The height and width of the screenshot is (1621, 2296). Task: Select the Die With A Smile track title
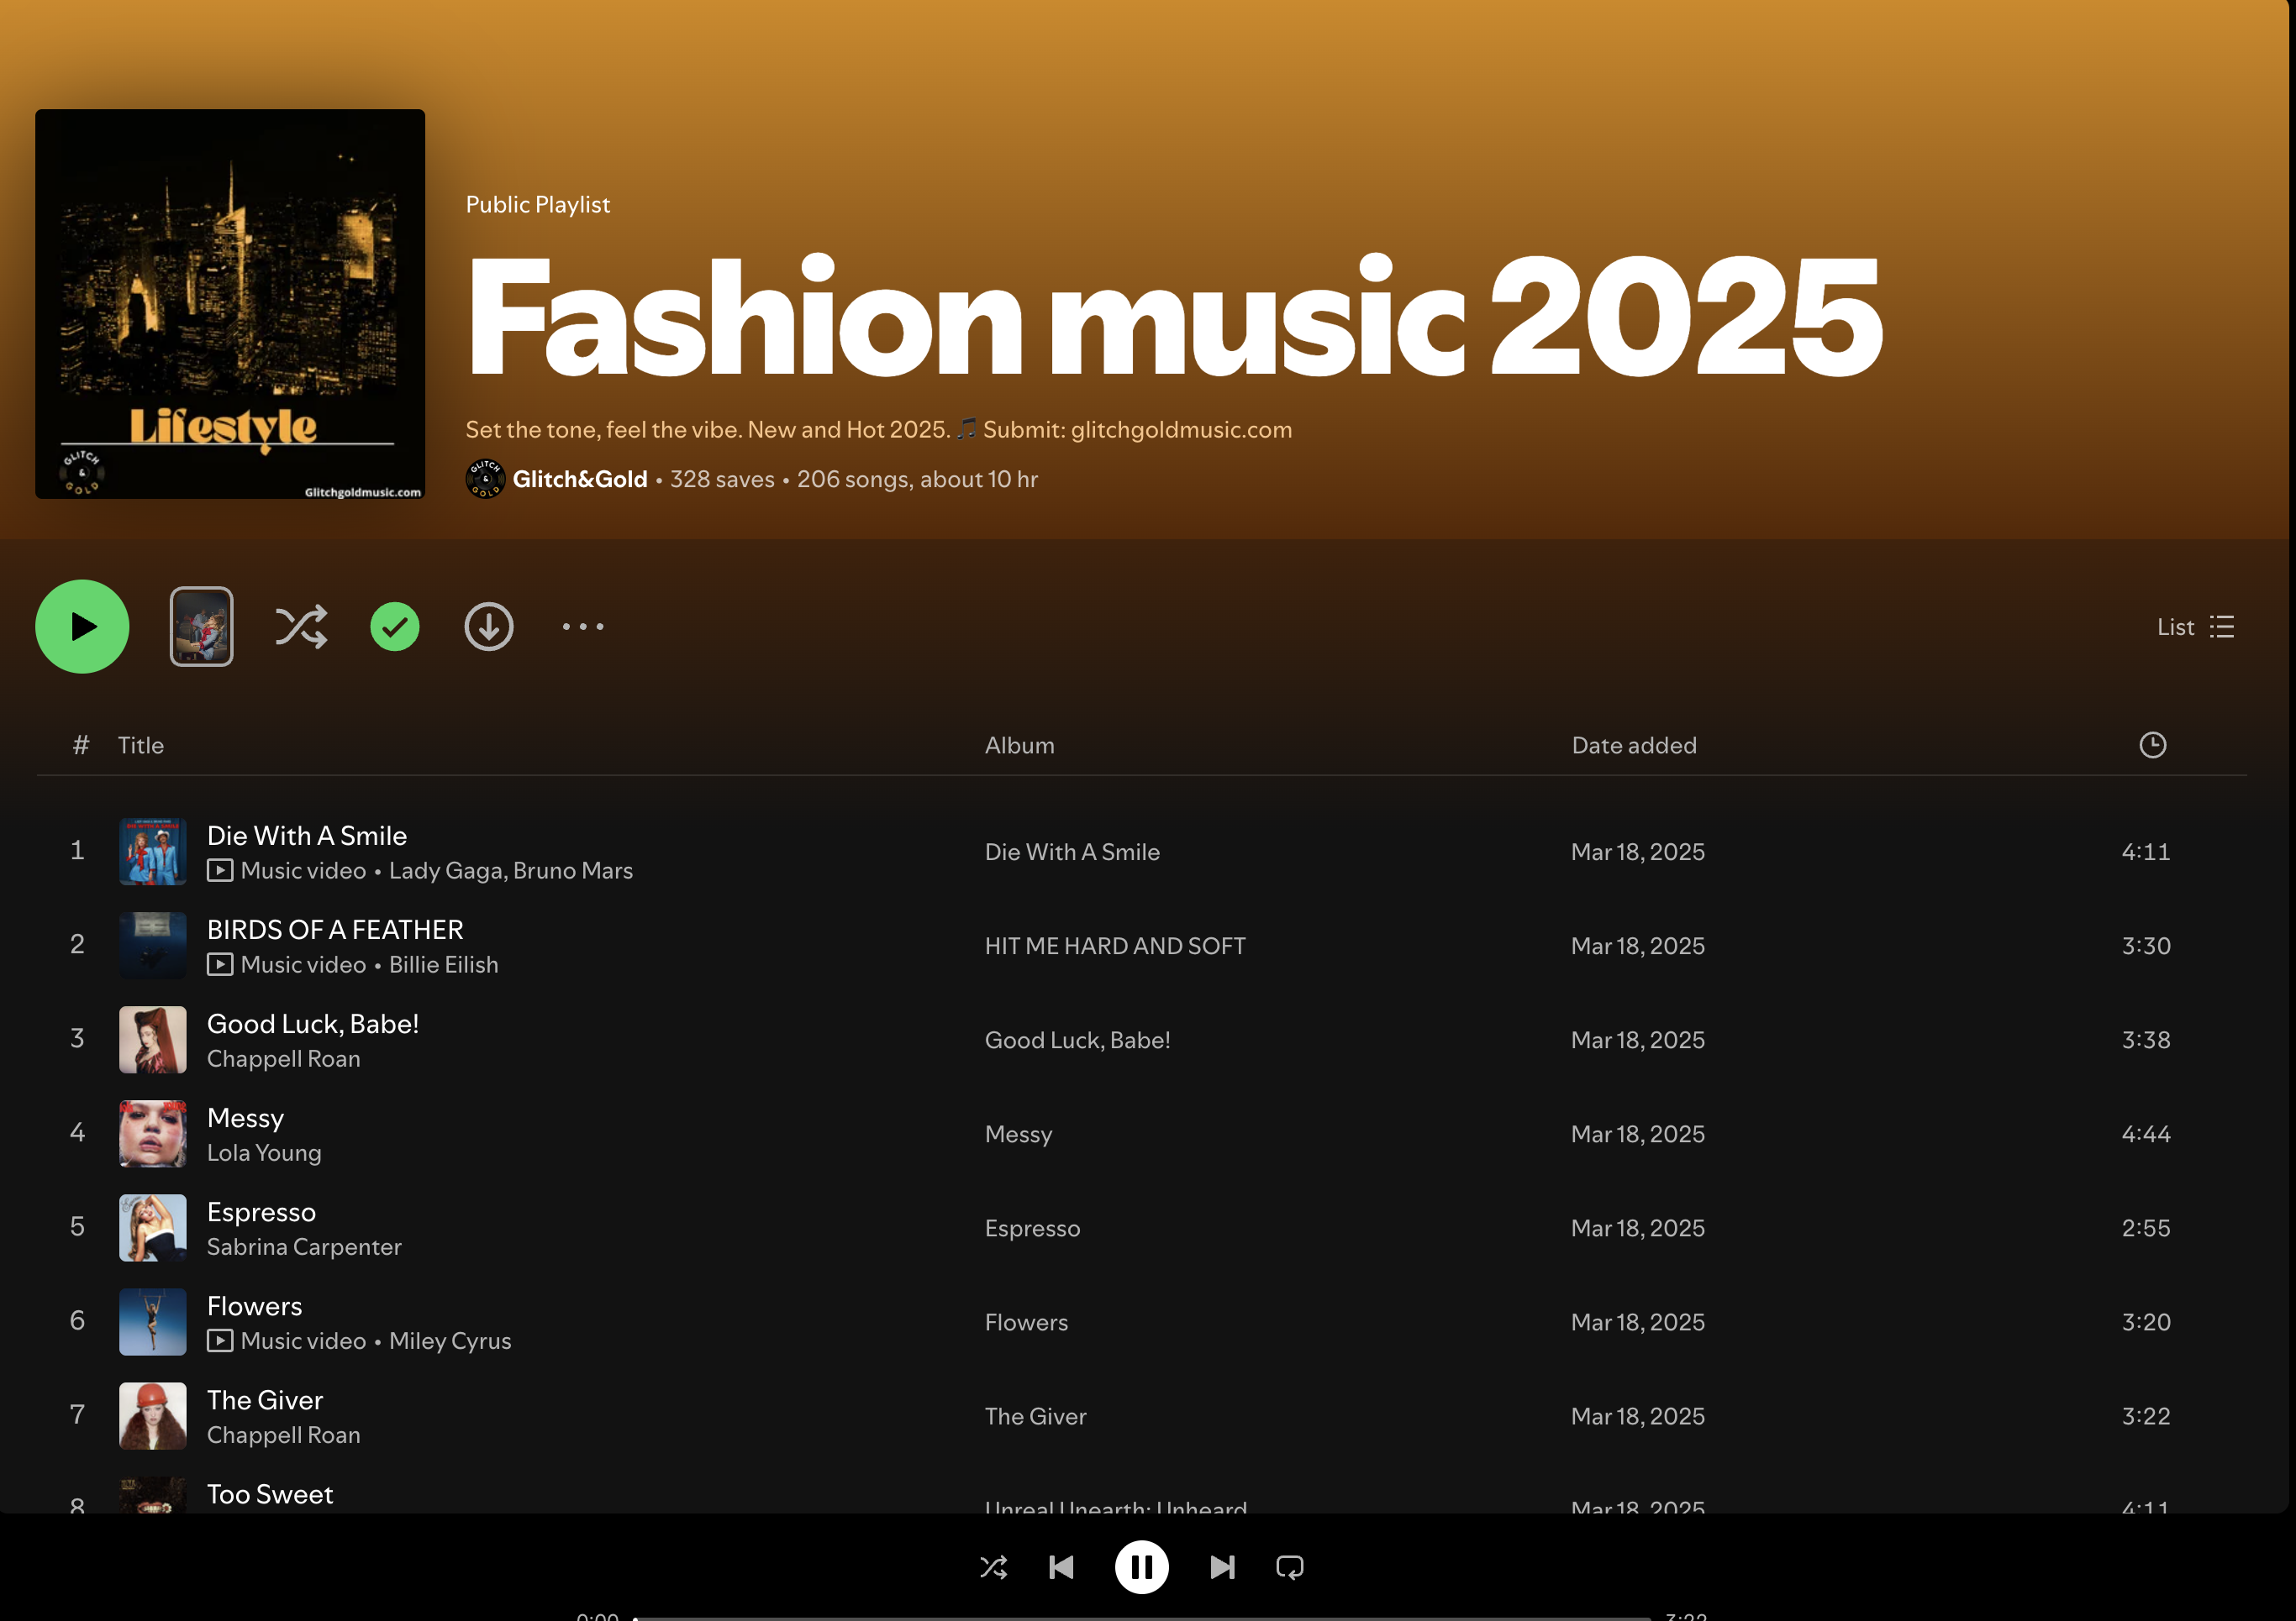click(x=307, y=836)
